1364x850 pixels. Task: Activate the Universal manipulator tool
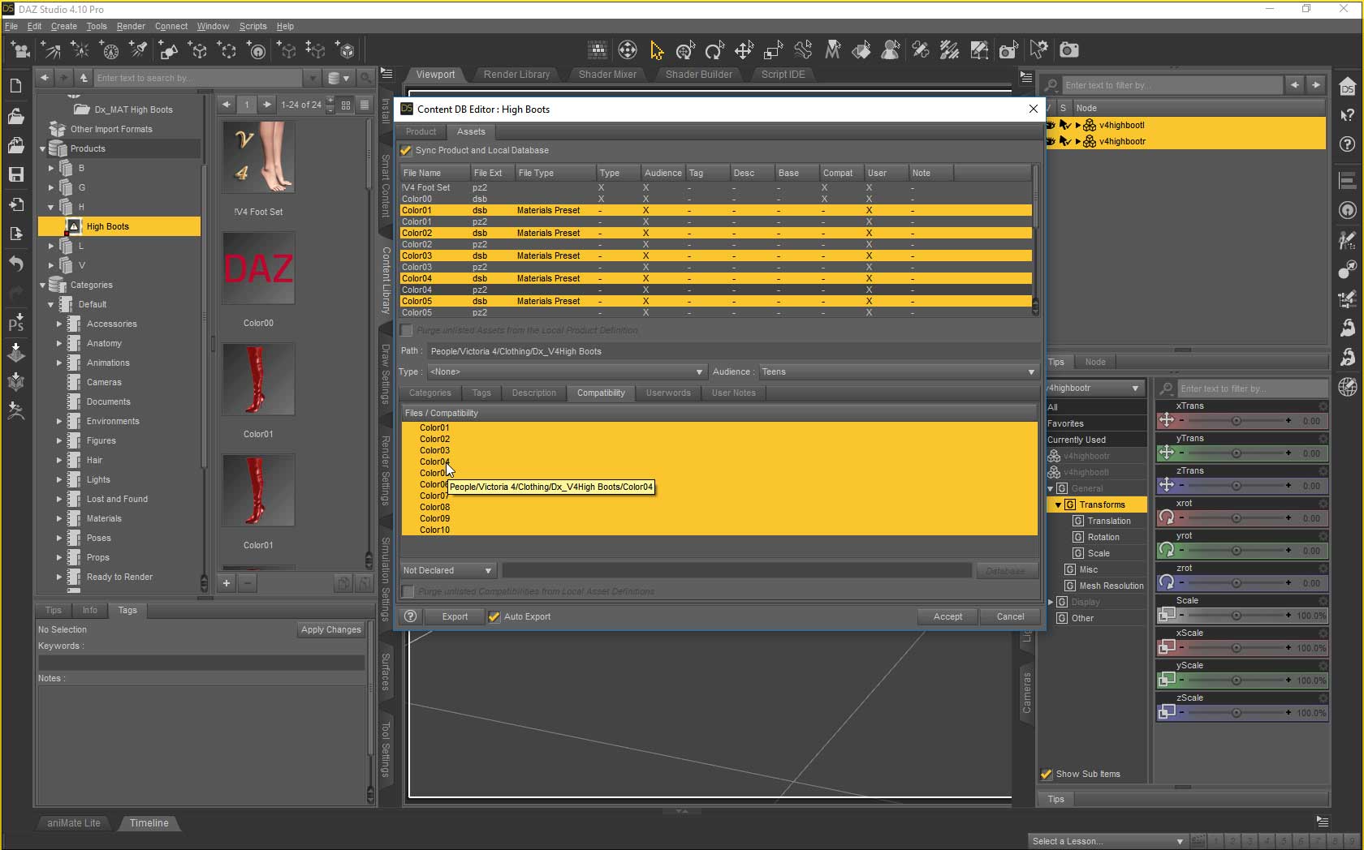[685, 51]
